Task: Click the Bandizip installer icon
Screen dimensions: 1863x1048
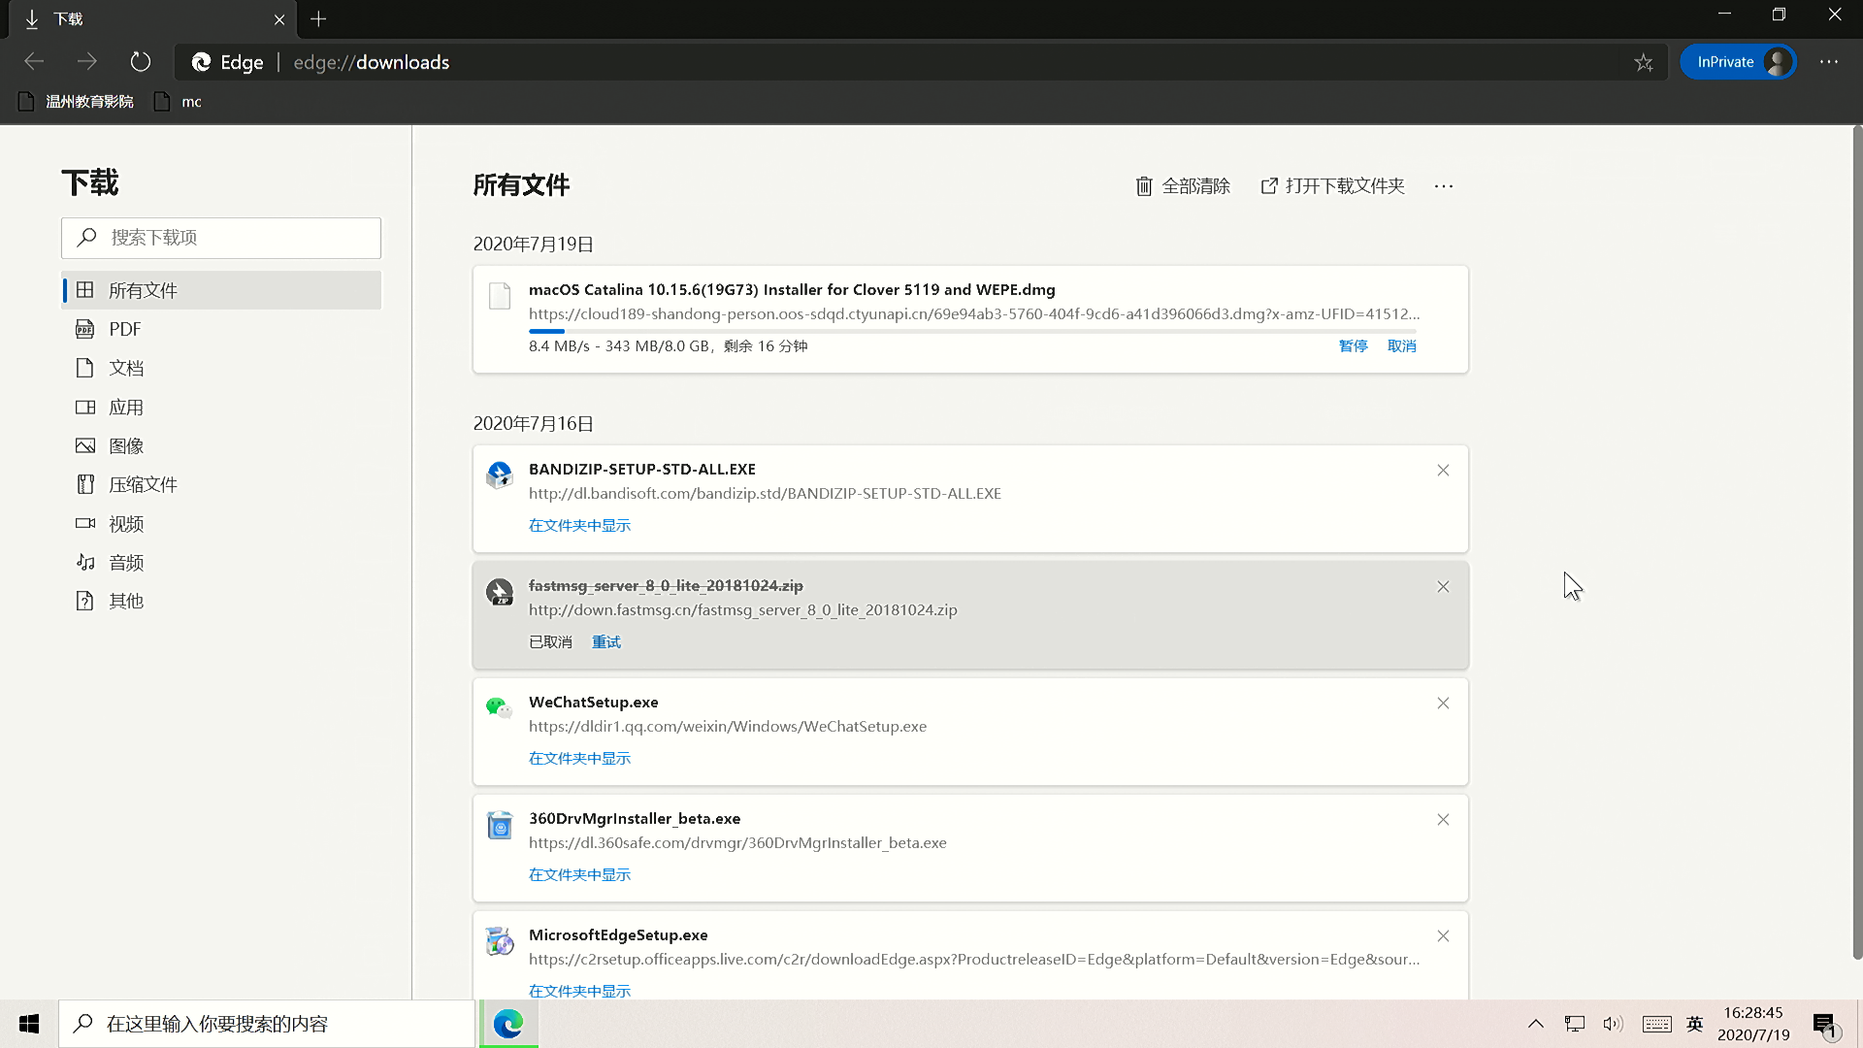Action: (x=500, y=475)
